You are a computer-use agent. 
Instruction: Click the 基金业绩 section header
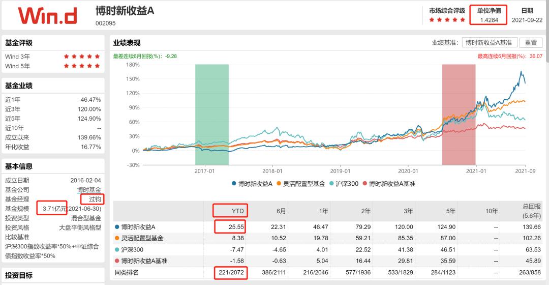coord(19,85)
